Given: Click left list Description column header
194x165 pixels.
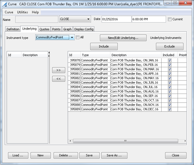Looking at the screenshot, I should (x=34, y=55).
